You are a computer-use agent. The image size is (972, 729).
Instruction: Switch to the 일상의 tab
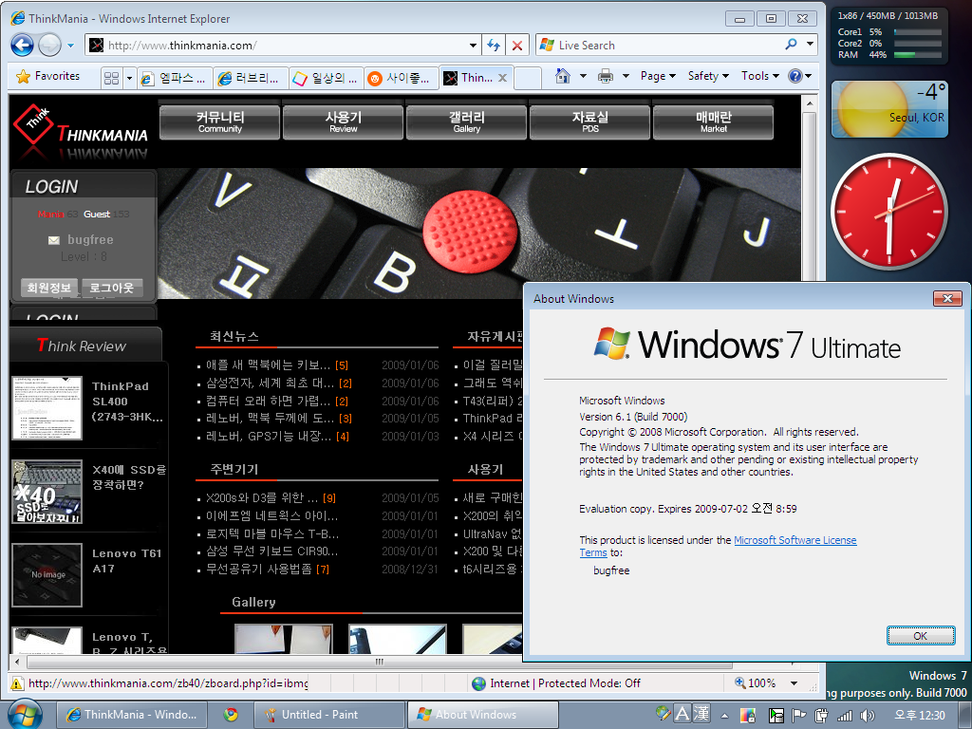(327, 78)
